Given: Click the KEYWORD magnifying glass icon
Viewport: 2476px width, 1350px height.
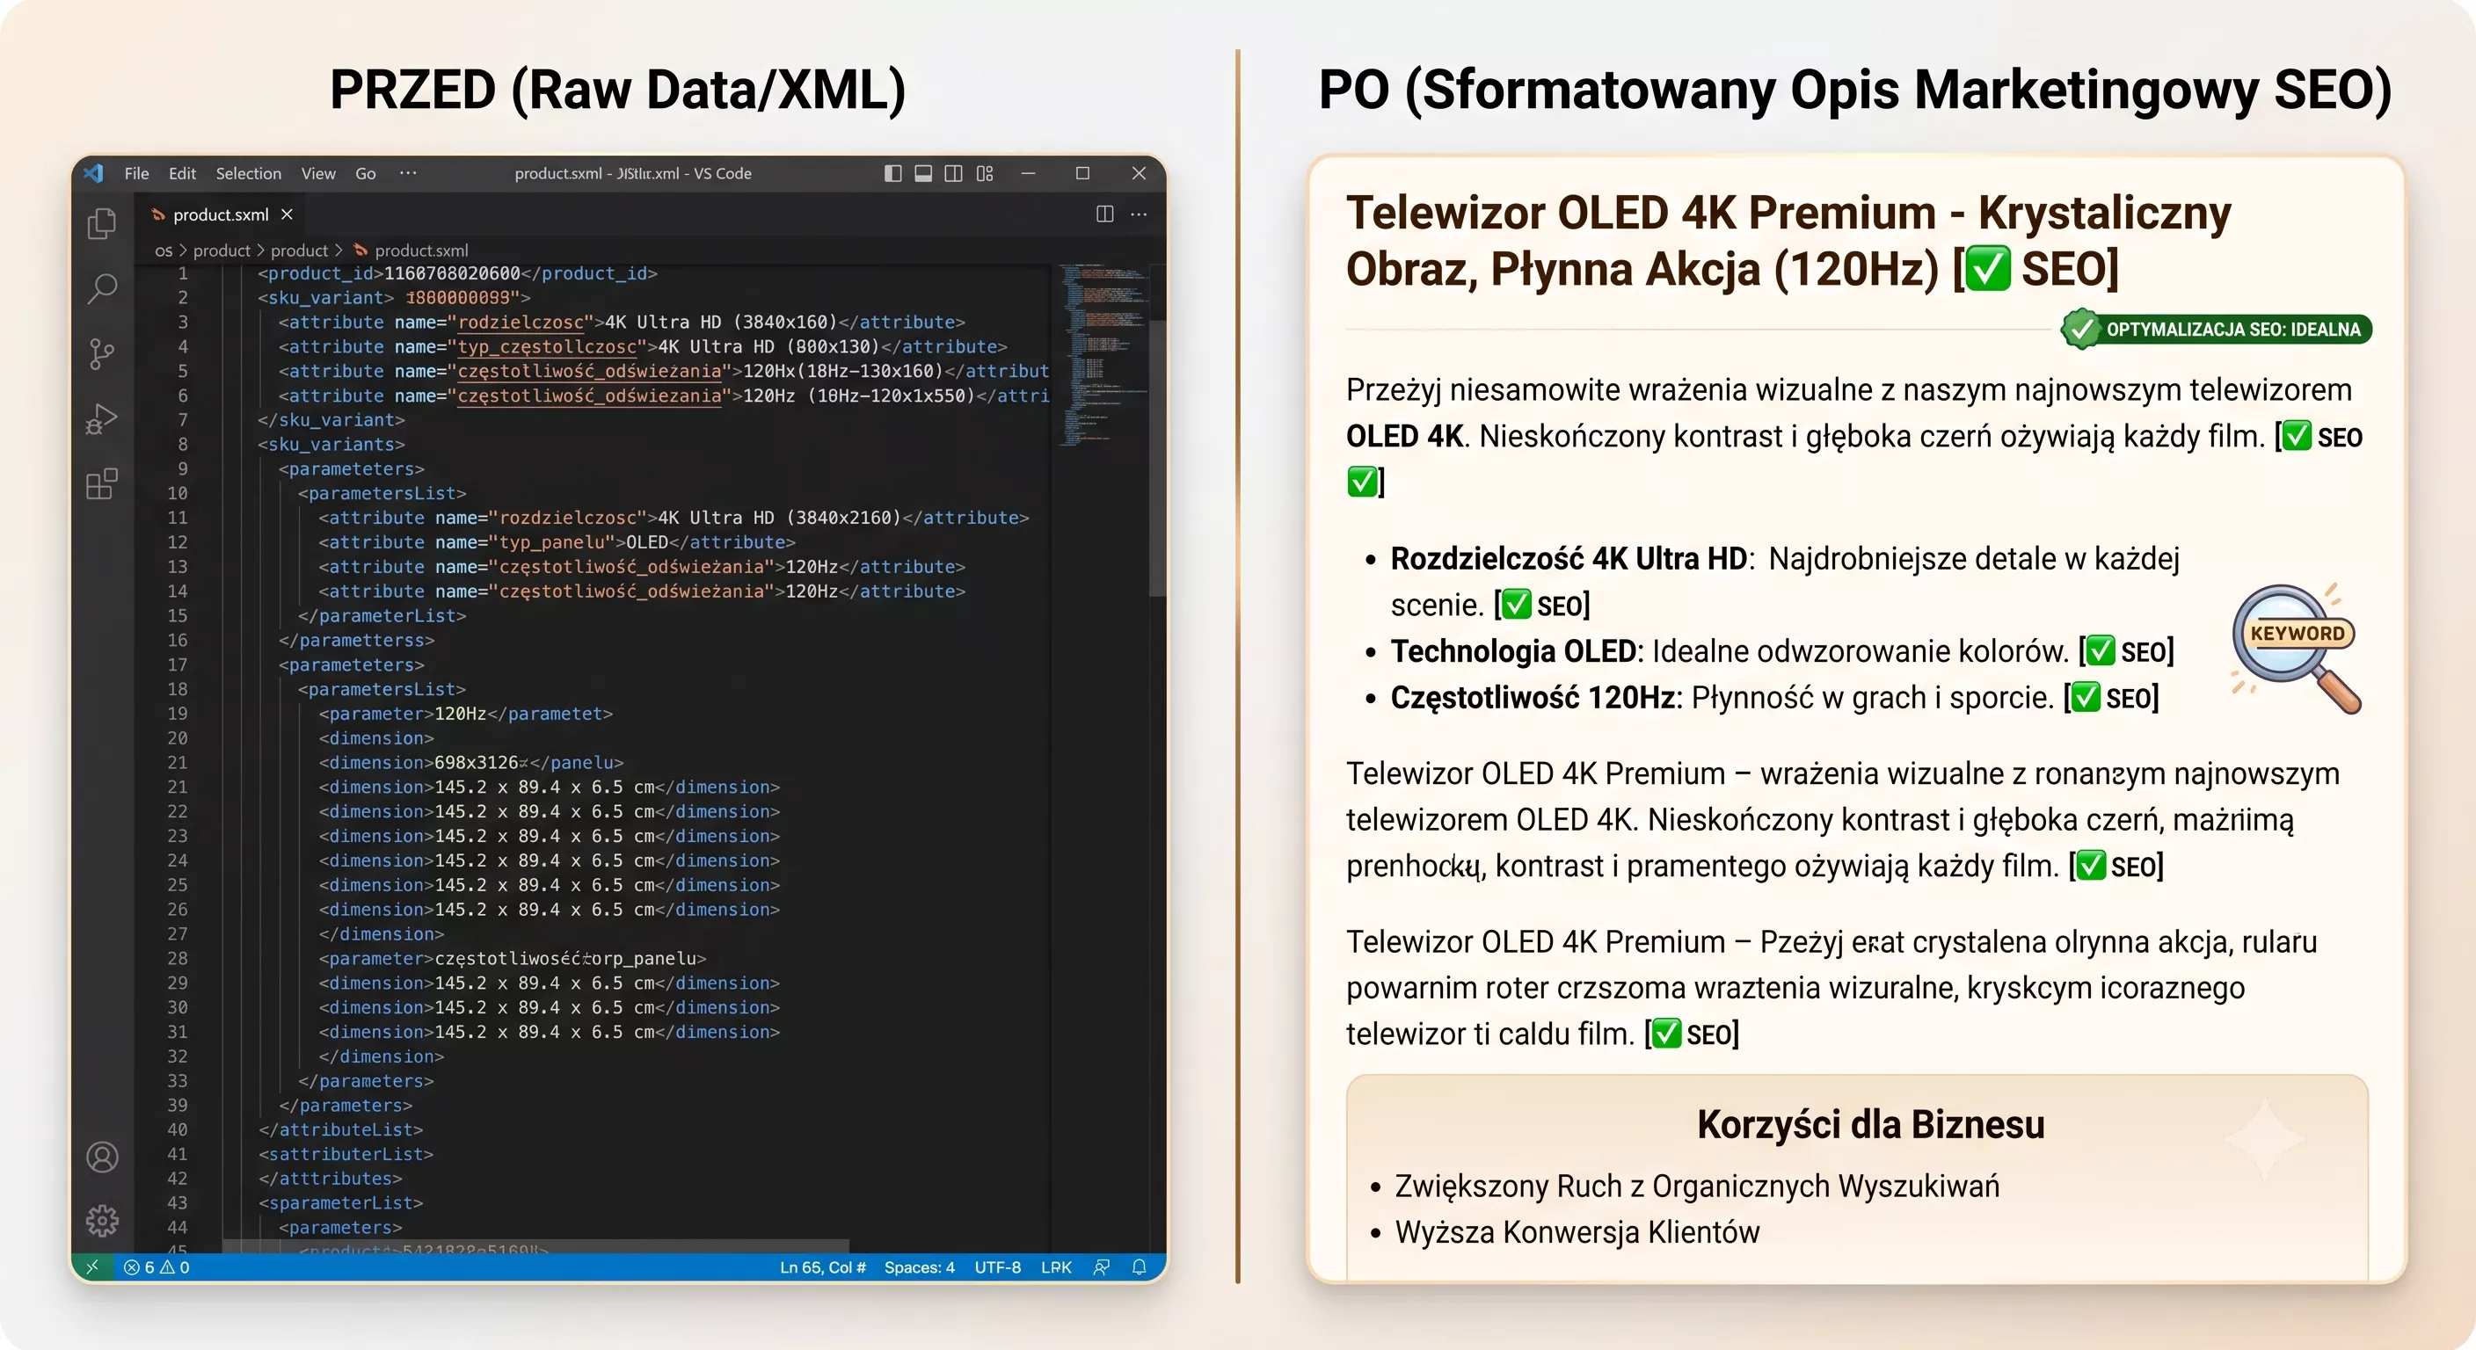Looking at the screenshot, I should pyautogui.click(x=2298, y=647).
